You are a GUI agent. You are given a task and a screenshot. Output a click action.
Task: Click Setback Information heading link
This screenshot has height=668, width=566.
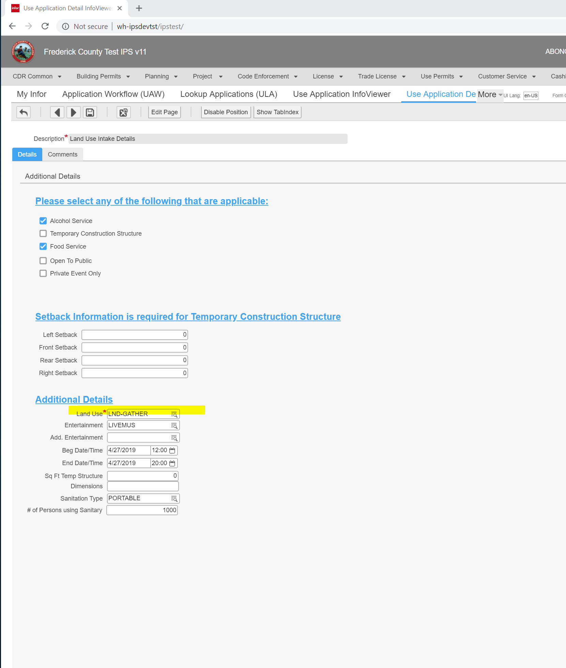(188, 317)
